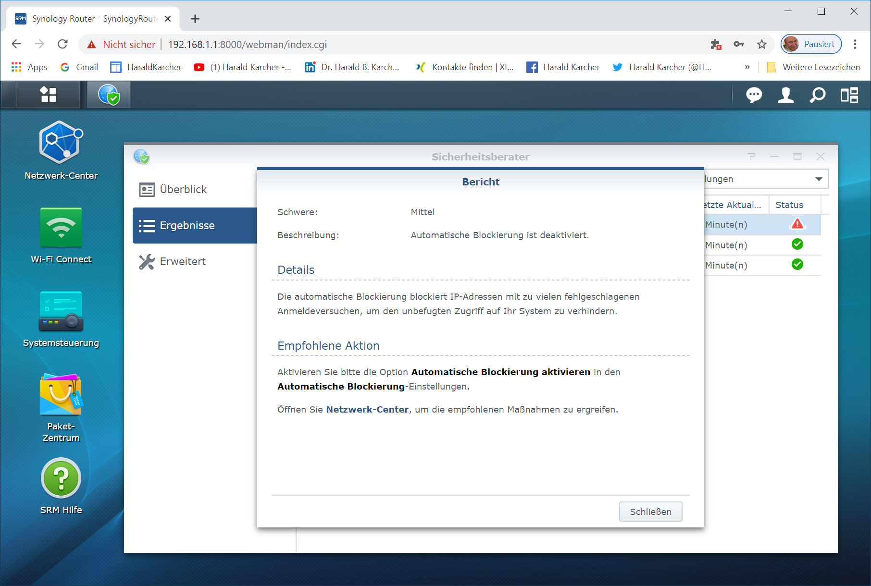Open the Weitere Lesezeichen folder
This screenshot has width=871, height=586.
coord(813,67)
